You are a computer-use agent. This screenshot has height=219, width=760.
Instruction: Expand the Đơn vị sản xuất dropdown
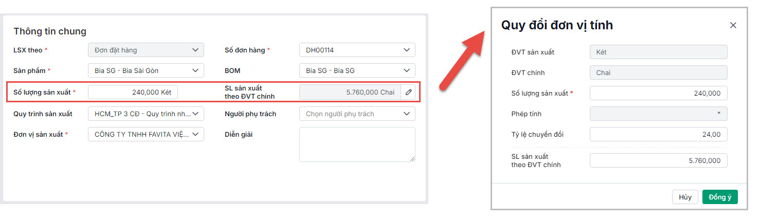click(146, 134)
